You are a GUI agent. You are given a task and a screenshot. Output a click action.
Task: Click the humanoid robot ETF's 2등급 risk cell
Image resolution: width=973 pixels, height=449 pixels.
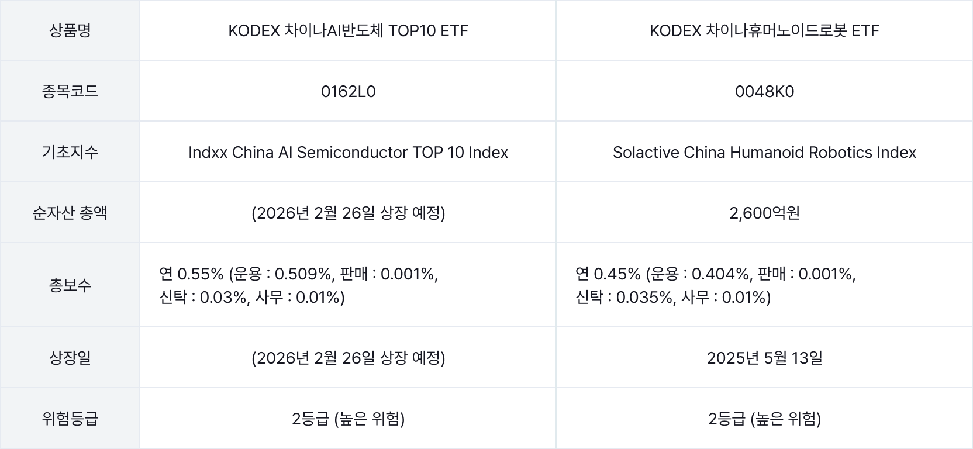(x=764, y=419)
